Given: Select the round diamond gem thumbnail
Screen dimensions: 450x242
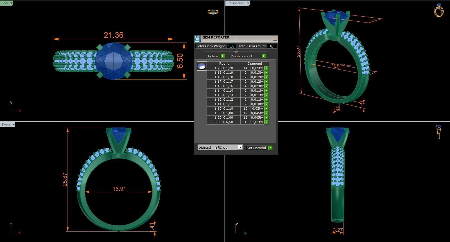Looking at the screenshot, I should coord(202,66).
